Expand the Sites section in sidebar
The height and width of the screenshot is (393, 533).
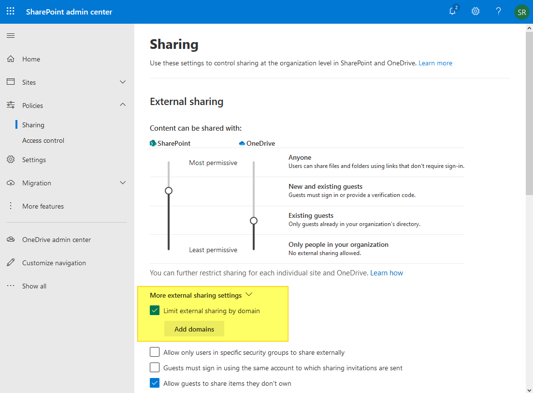click(122, 82)
